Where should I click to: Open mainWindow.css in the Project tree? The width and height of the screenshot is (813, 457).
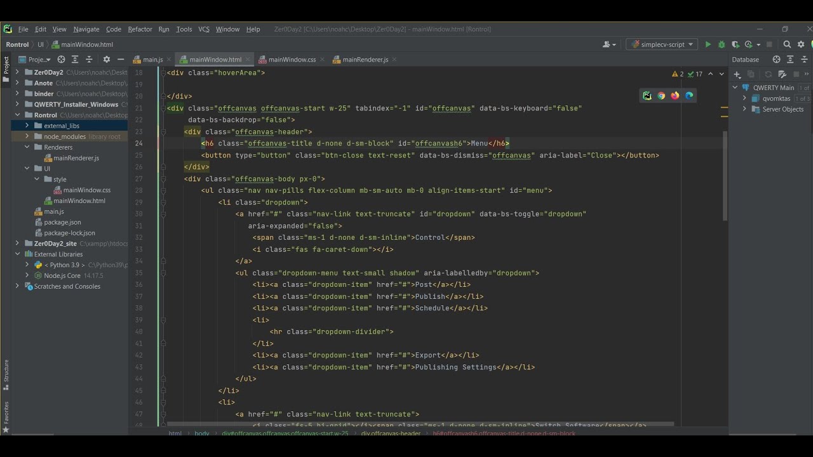coord(86,190)
